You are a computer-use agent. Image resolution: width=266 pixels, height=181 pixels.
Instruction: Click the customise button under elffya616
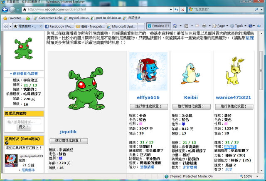point(149,107)
